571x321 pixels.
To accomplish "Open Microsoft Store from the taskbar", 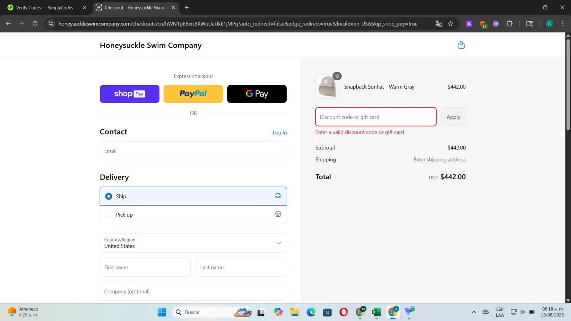I will pyautogui.click(x=327, y=312).
